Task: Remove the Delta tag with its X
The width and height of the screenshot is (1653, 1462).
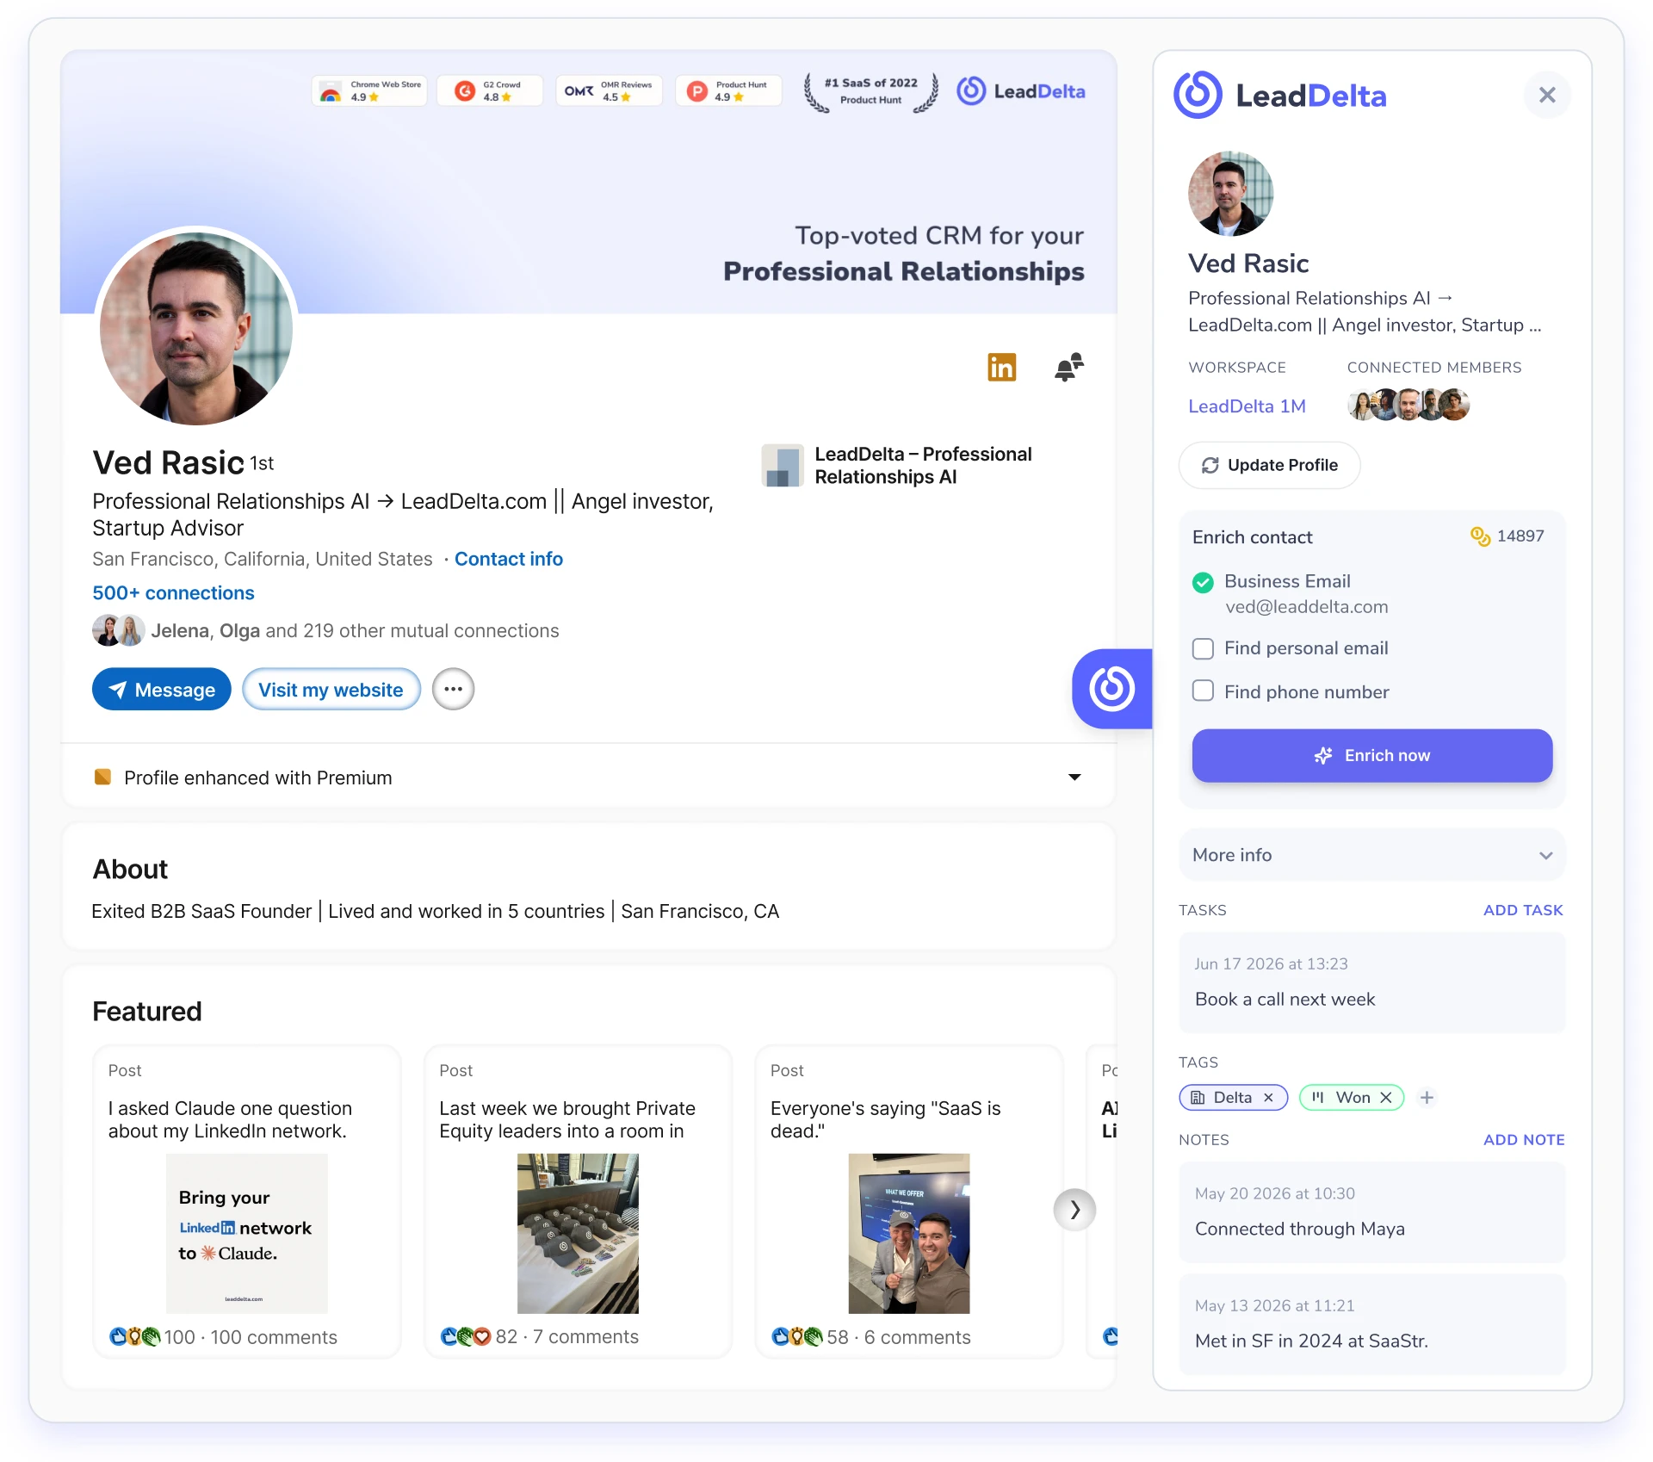Action: (x=1268, y=1097)
